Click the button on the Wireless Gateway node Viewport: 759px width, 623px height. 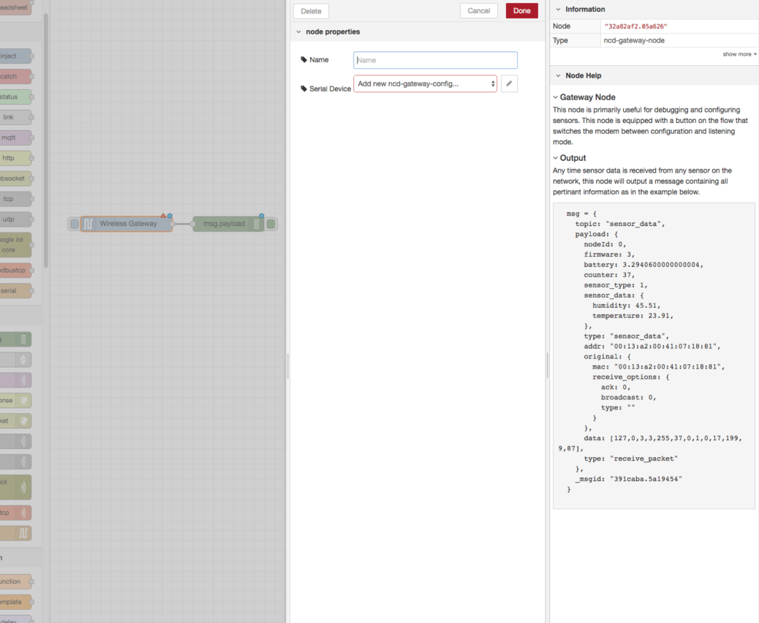click(74, 224)
